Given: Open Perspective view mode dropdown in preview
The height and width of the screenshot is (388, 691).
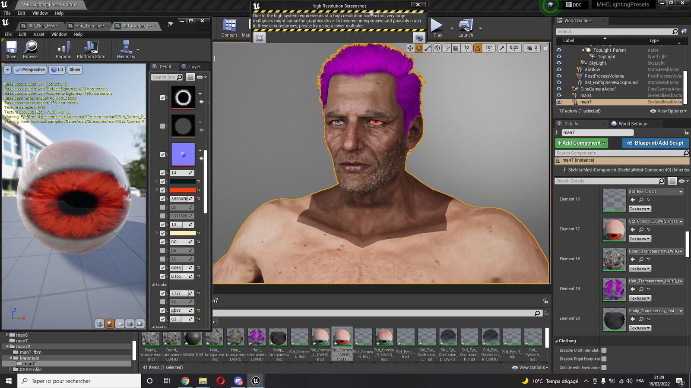Looking at the screenshot, I should click(x=30, y=69).
